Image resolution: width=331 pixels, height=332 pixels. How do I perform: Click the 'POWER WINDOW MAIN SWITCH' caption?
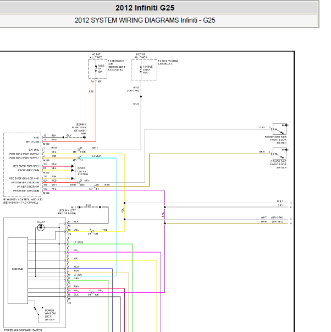pos(23,330)
